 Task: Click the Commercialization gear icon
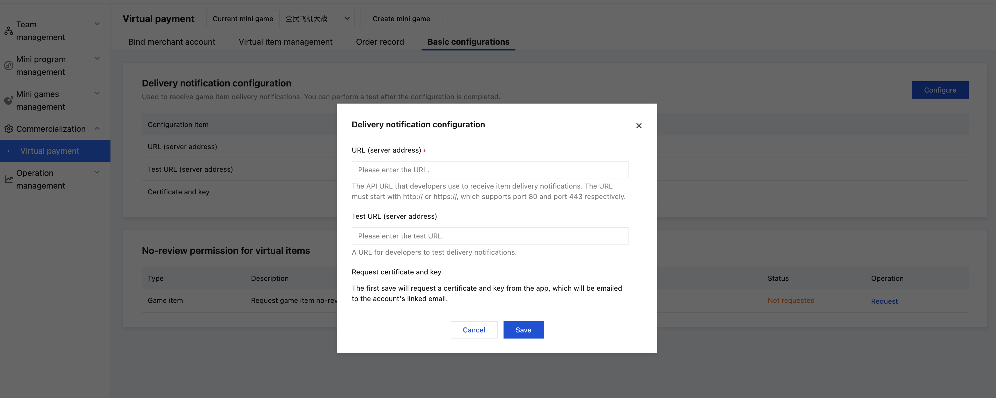(8, 129)
